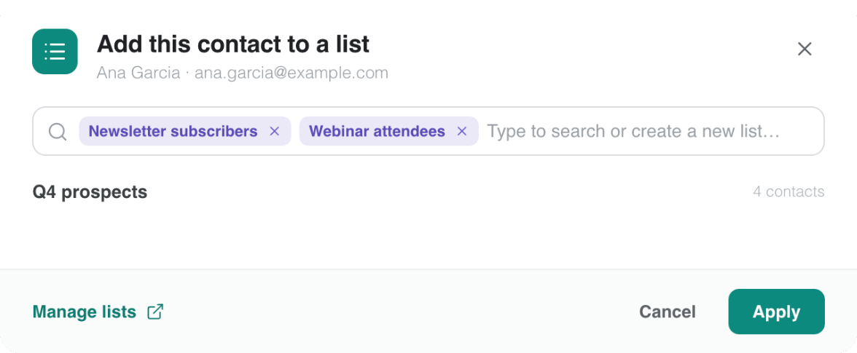This screenshot has width=857, height=353.
Task: Click the external link icon beside Manage lists
Action: click(155, 312)
